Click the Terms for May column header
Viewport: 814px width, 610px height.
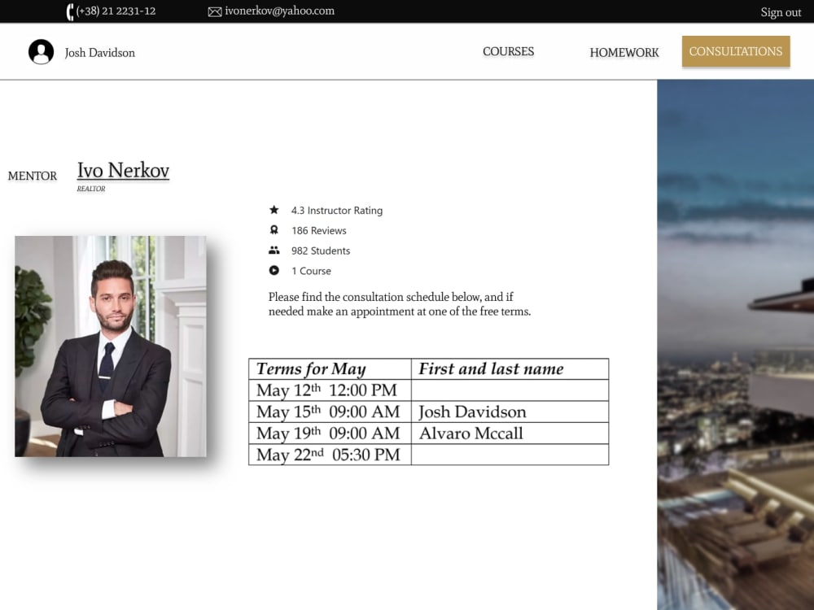click(311, 368)
